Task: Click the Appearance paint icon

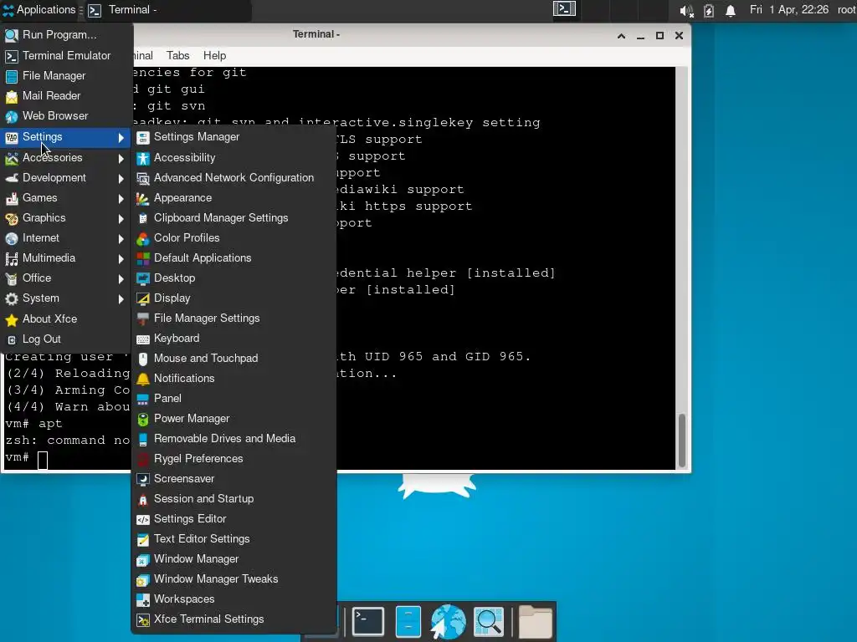Action: click(142, 199)
